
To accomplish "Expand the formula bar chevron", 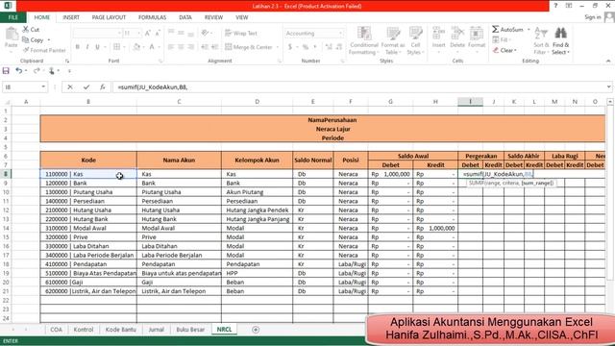I will click(x=608, y=87).
